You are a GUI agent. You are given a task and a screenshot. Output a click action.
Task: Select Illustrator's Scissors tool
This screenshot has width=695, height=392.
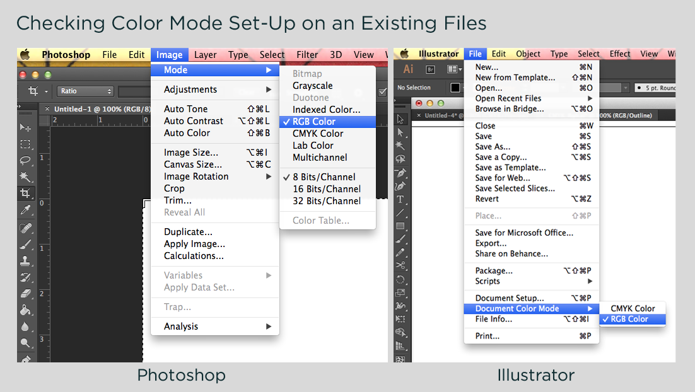400,266
